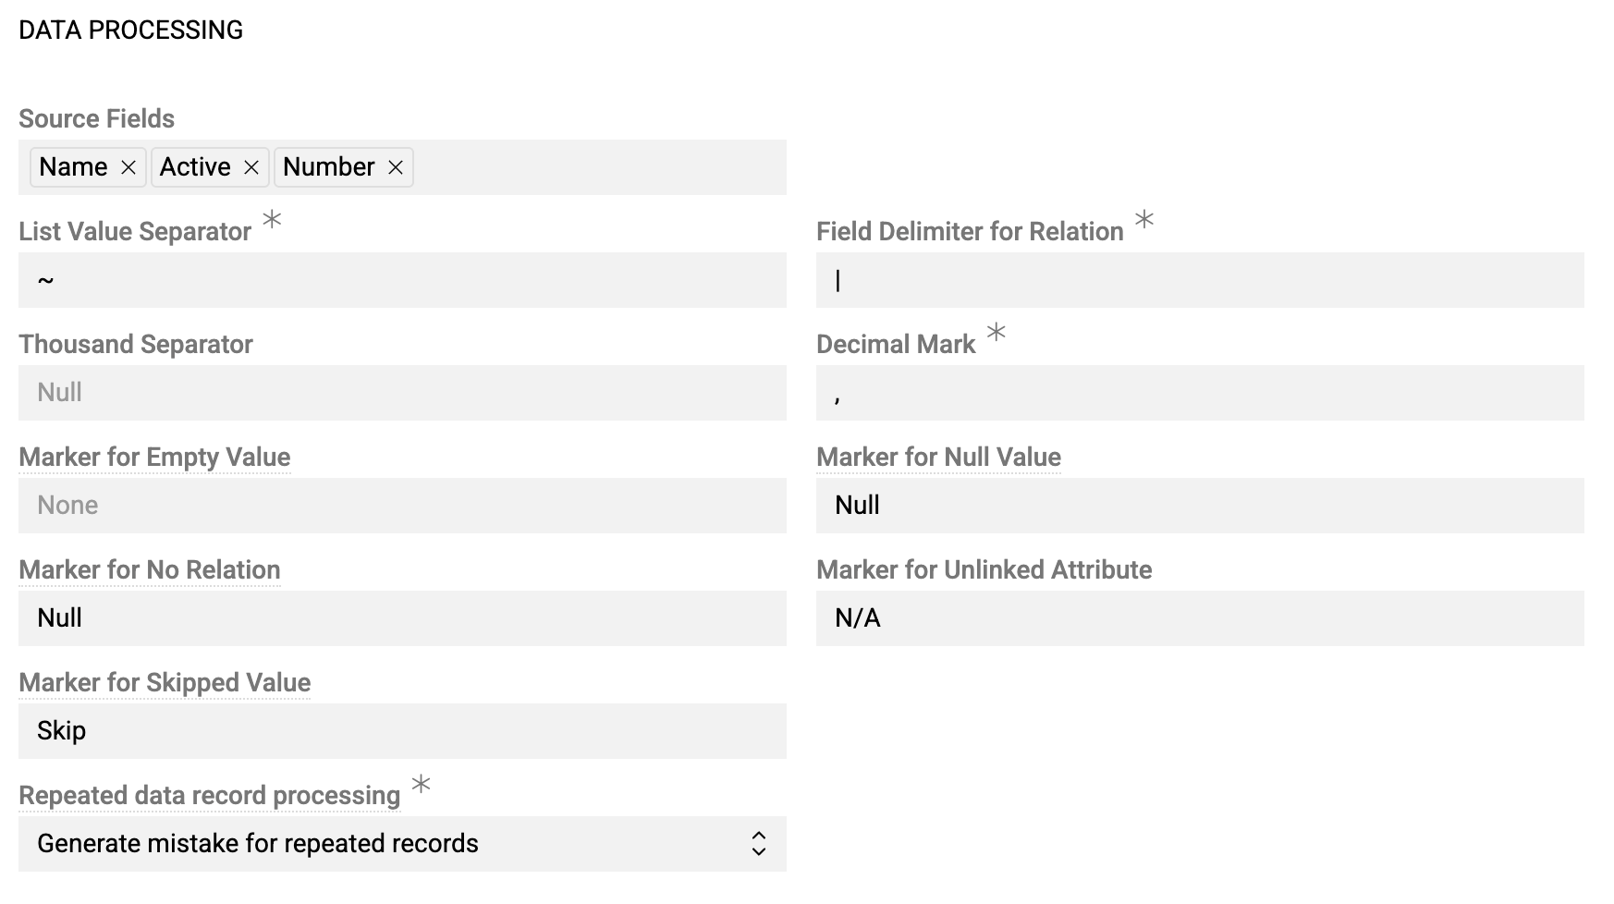
Task: Click the Marker for Empty Value label
Action: 154,457
